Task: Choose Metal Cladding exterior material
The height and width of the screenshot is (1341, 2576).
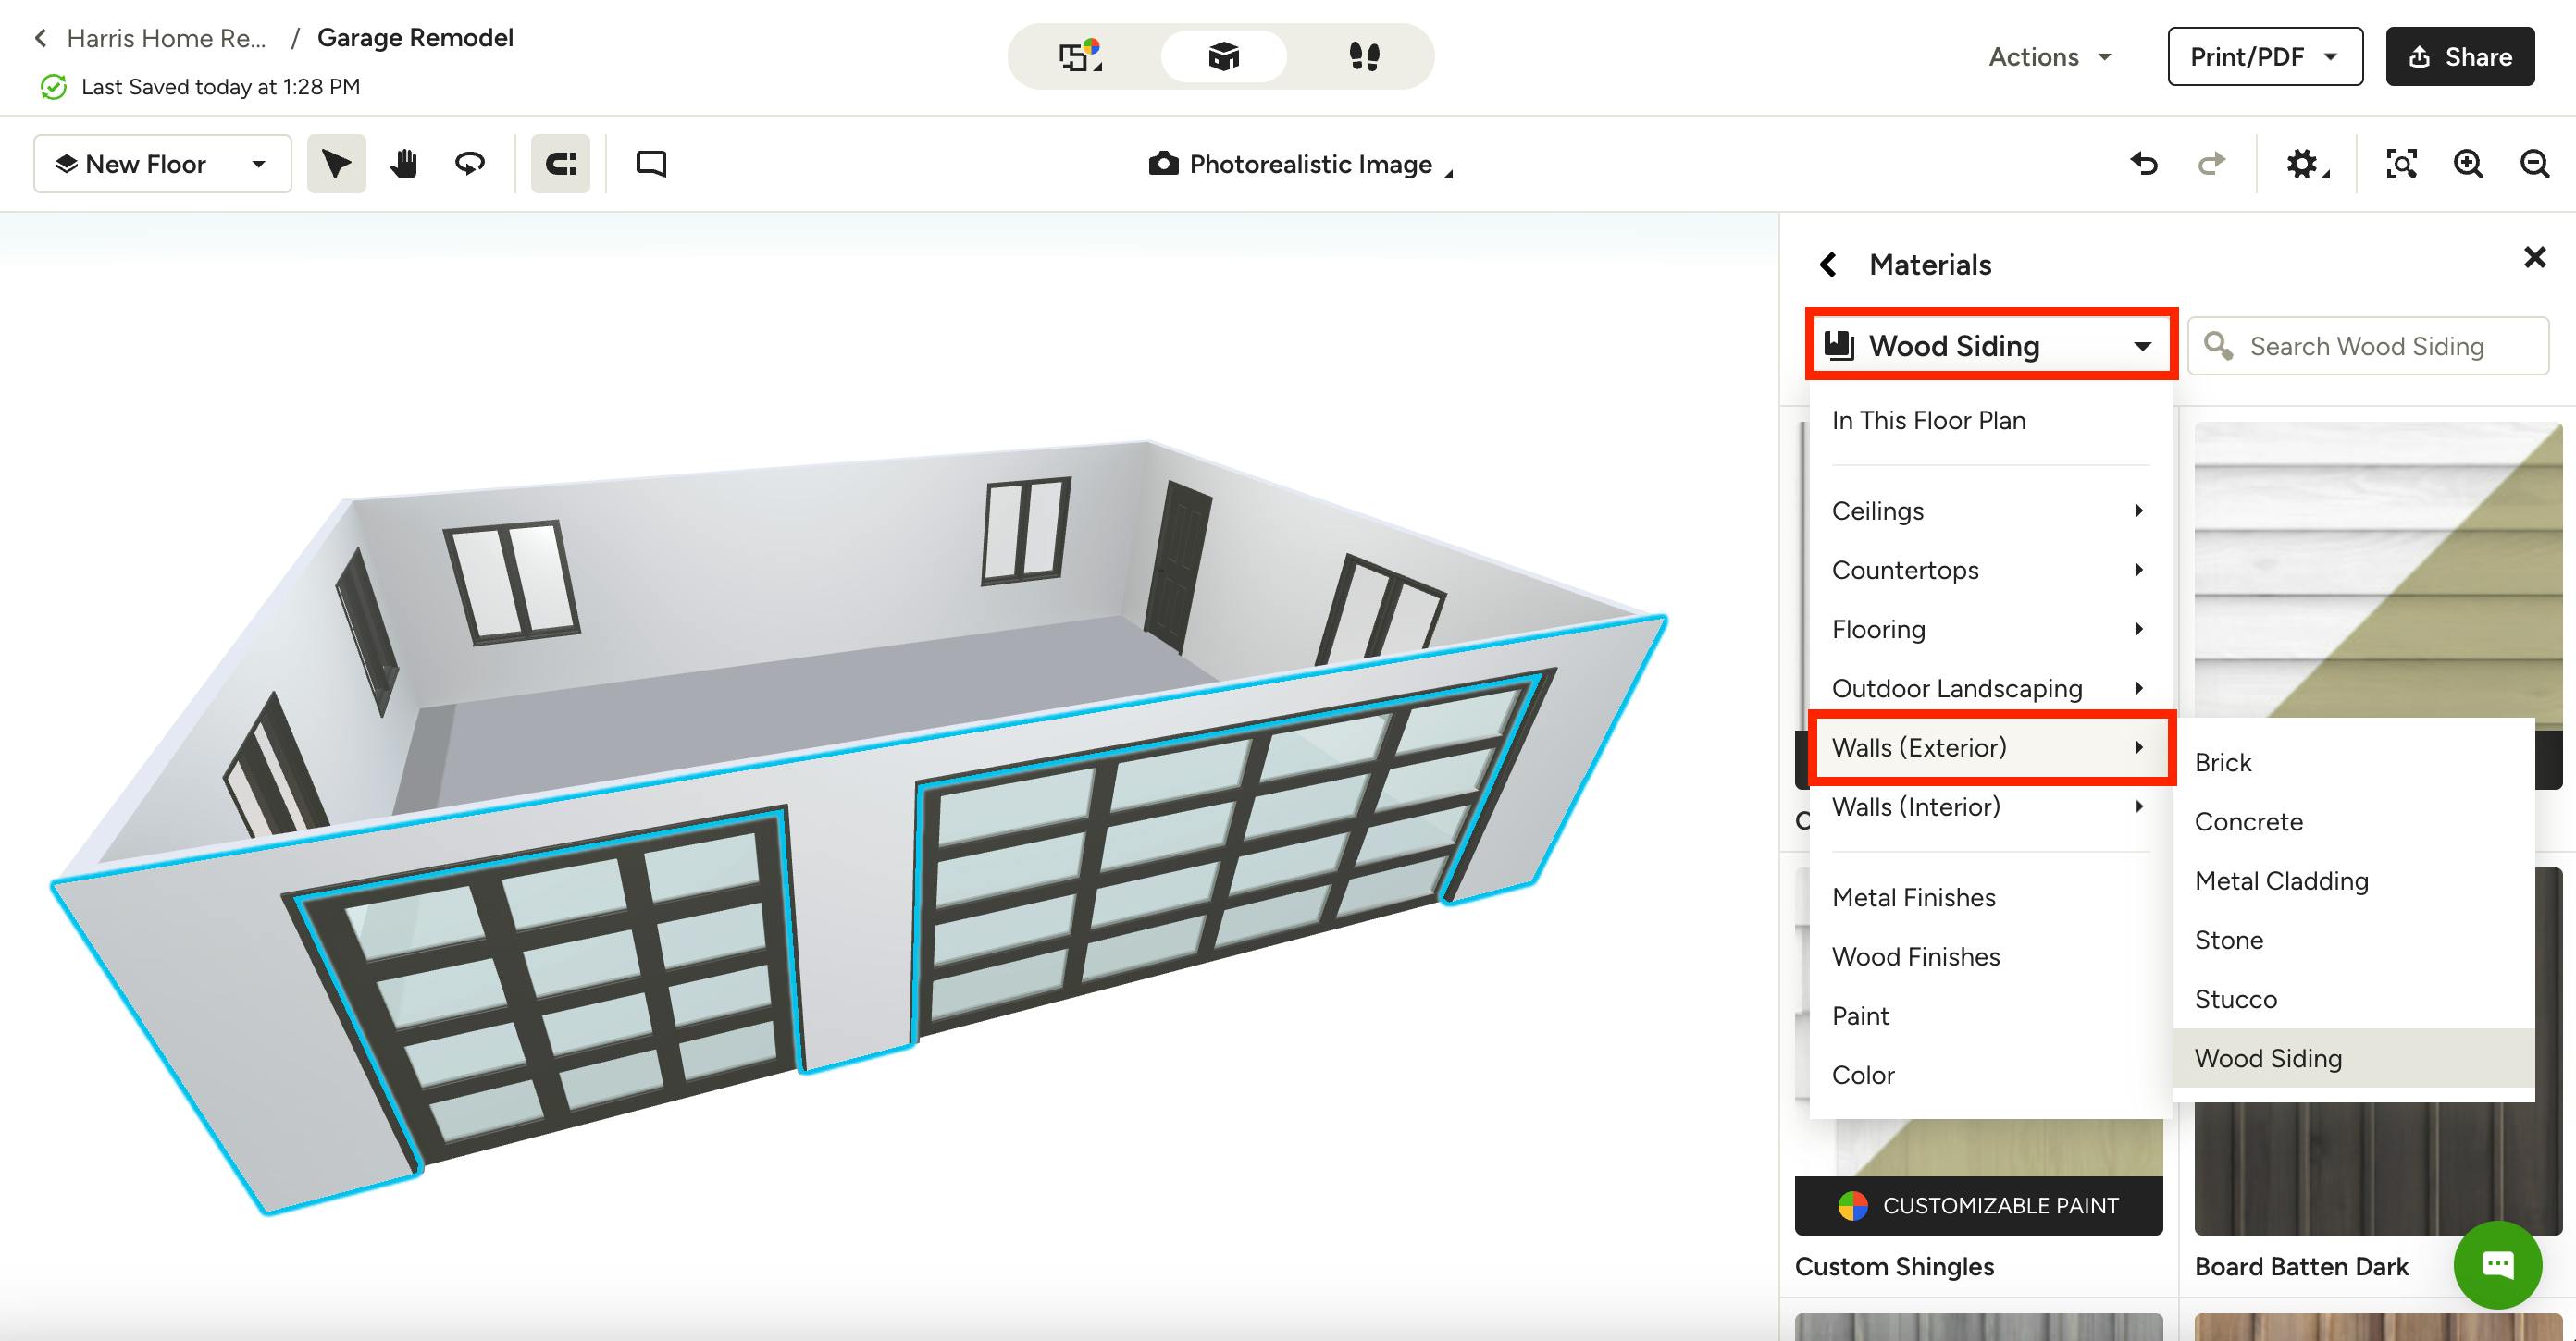Action: point(2353,880)
